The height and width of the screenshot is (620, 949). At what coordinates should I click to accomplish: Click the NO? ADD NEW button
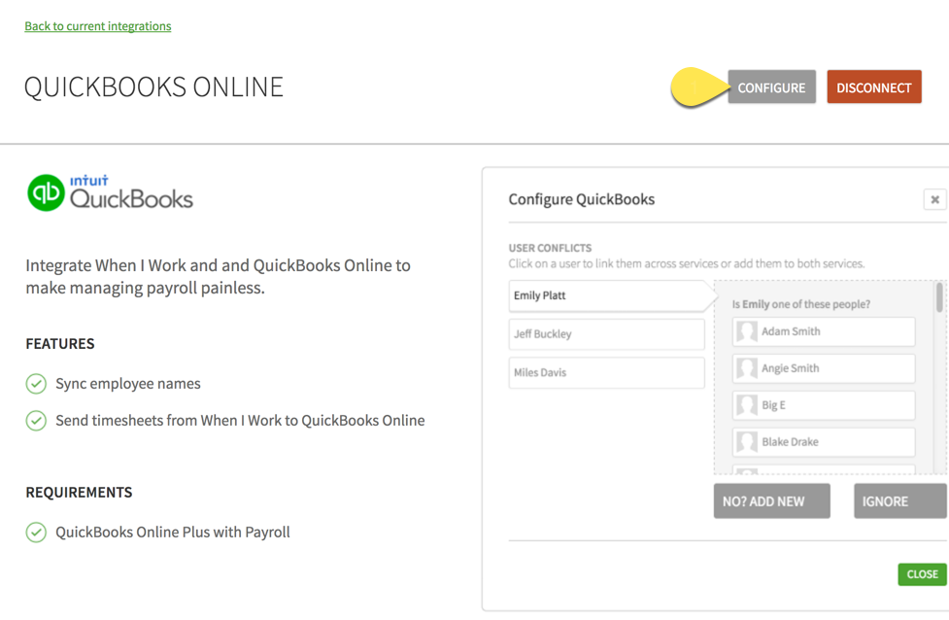pos(771,500)
